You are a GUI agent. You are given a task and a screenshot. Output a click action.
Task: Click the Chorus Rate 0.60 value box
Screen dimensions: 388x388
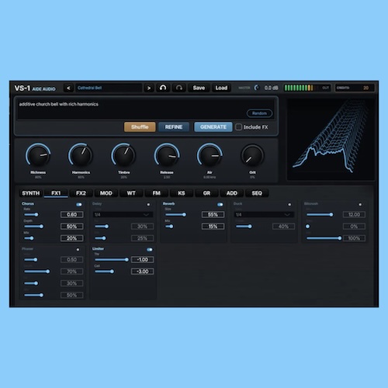(x=72, y=214)
